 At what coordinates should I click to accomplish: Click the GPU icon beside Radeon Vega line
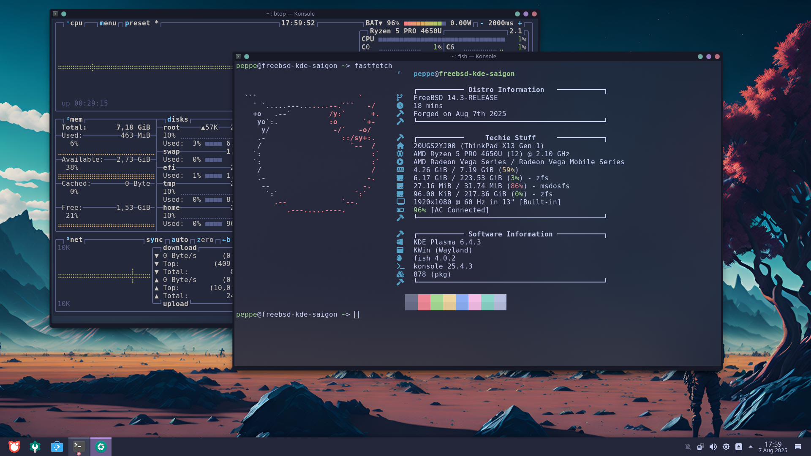[400, 162]
